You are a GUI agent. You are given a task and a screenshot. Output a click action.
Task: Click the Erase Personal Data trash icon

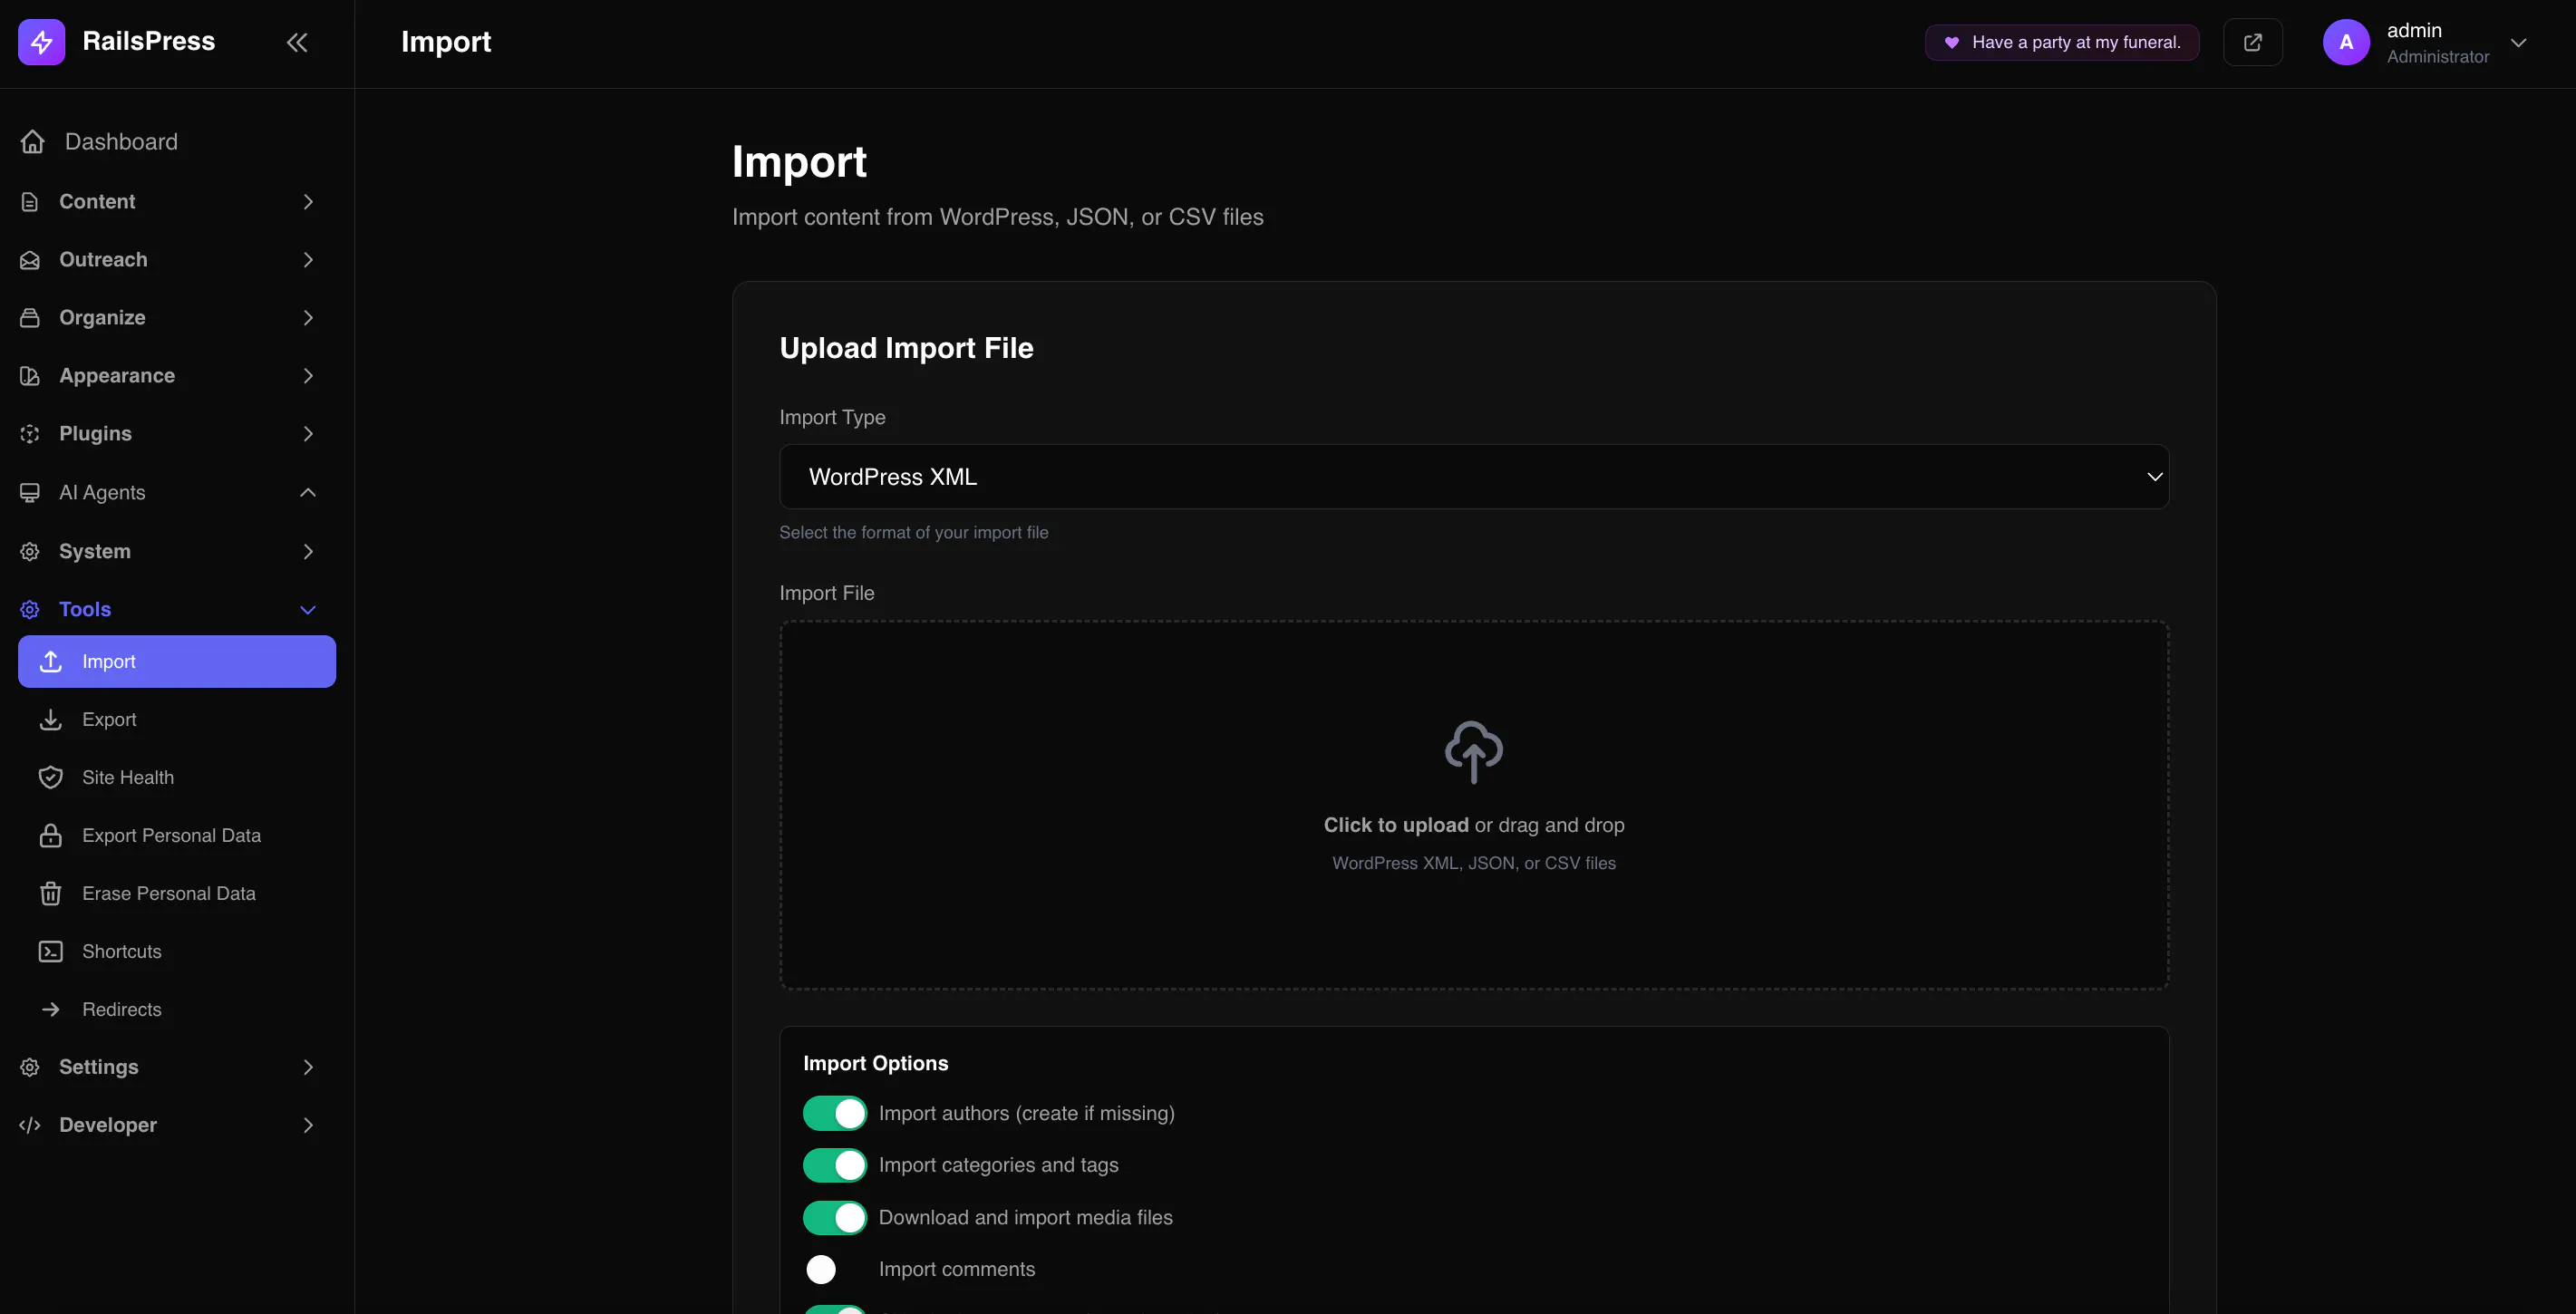coord(51,894)
